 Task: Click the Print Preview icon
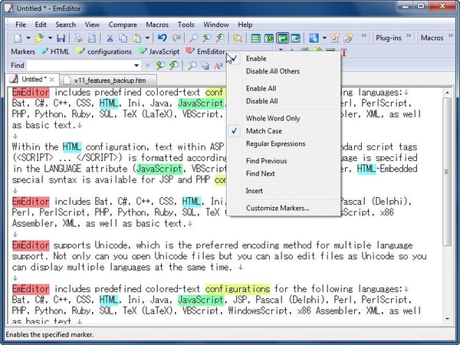(x=92, y=38)
